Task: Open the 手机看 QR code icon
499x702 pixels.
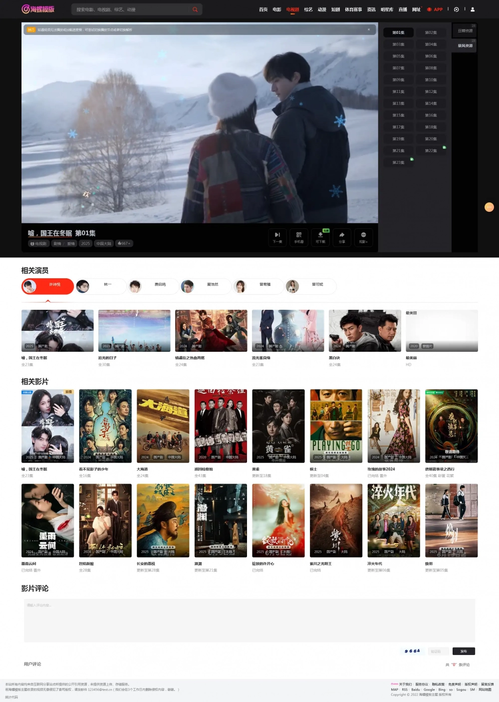Action: (299, 237)
